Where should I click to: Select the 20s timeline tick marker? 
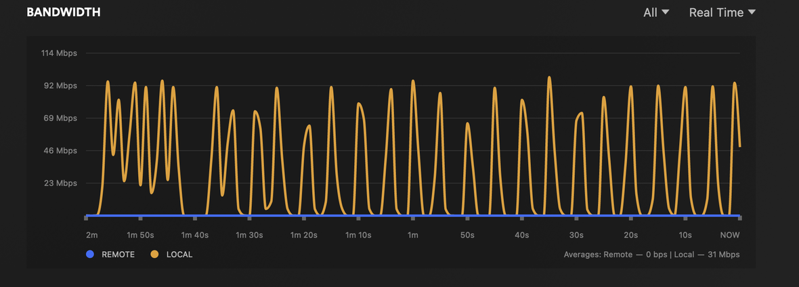coord(631,218)
